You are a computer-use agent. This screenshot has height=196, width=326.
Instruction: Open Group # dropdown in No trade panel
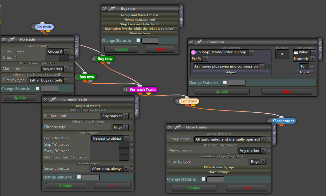58,51
